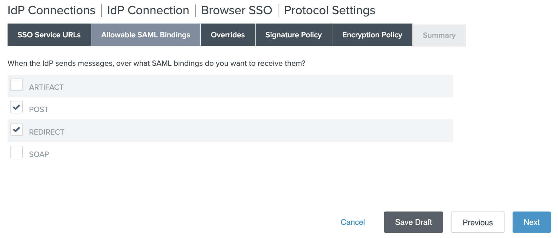Navigate to the Browser SSO breadcrumb
The height and width of the screenshot is (238, 558).
(237, 10)
